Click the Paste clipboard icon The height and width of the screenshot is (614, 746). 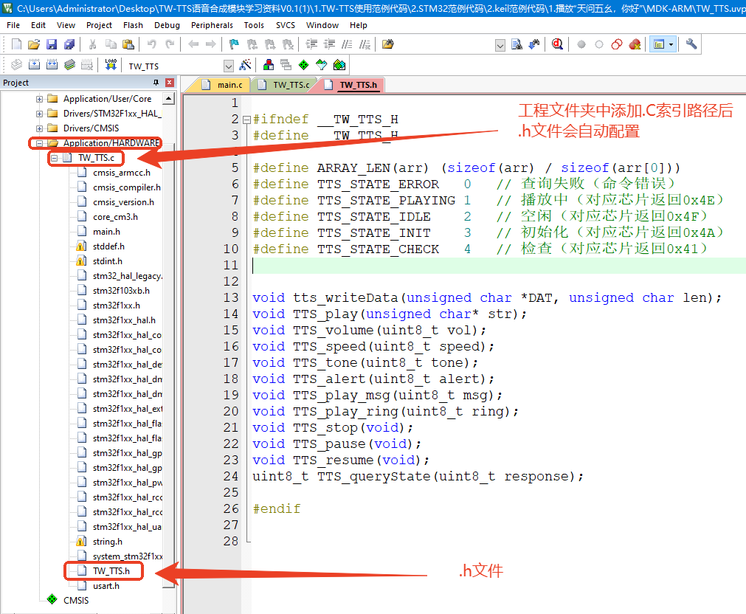[128, 44]
